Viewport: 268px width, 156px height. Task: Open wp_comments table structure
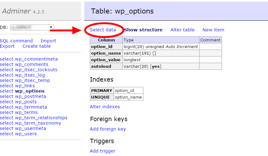pos(32,64)
